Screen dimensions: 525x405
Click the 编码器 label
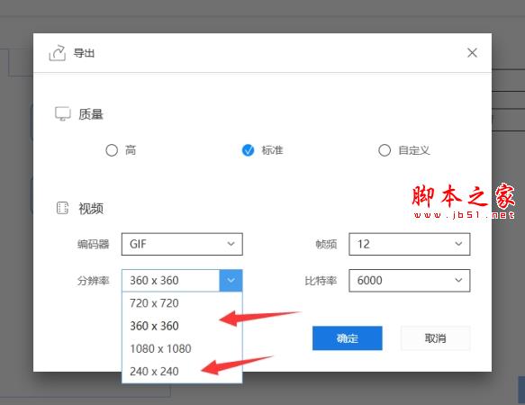coord(93,244)
